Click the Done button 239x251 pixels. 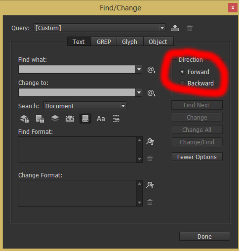(204, 236)
